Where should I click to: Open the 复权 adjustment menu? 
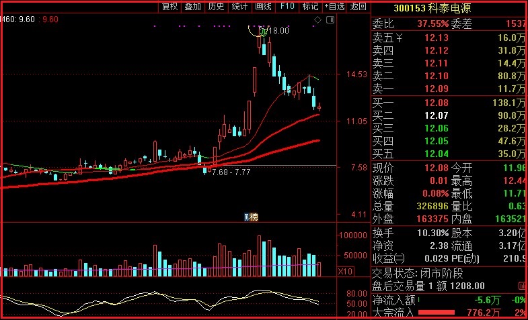pos(169,7)
